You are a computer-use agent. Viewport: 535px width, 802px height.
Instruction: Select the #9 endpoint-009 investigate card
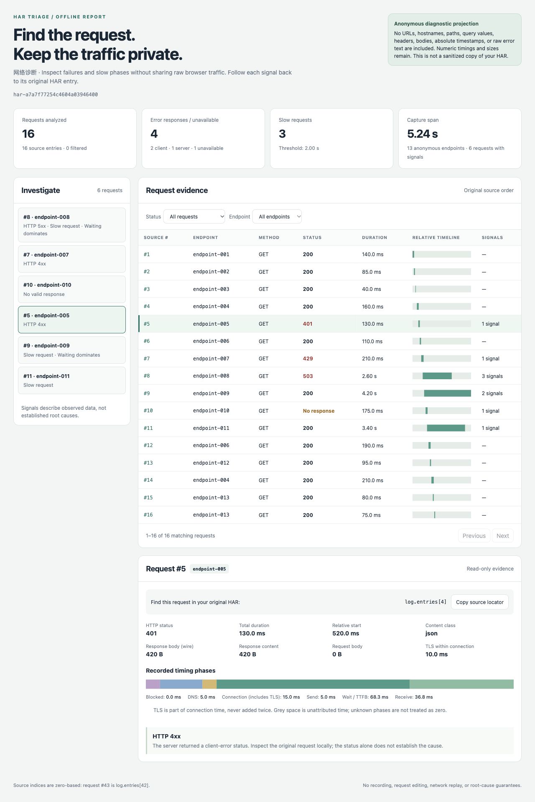pyautogui.click(x=72, y=350)
